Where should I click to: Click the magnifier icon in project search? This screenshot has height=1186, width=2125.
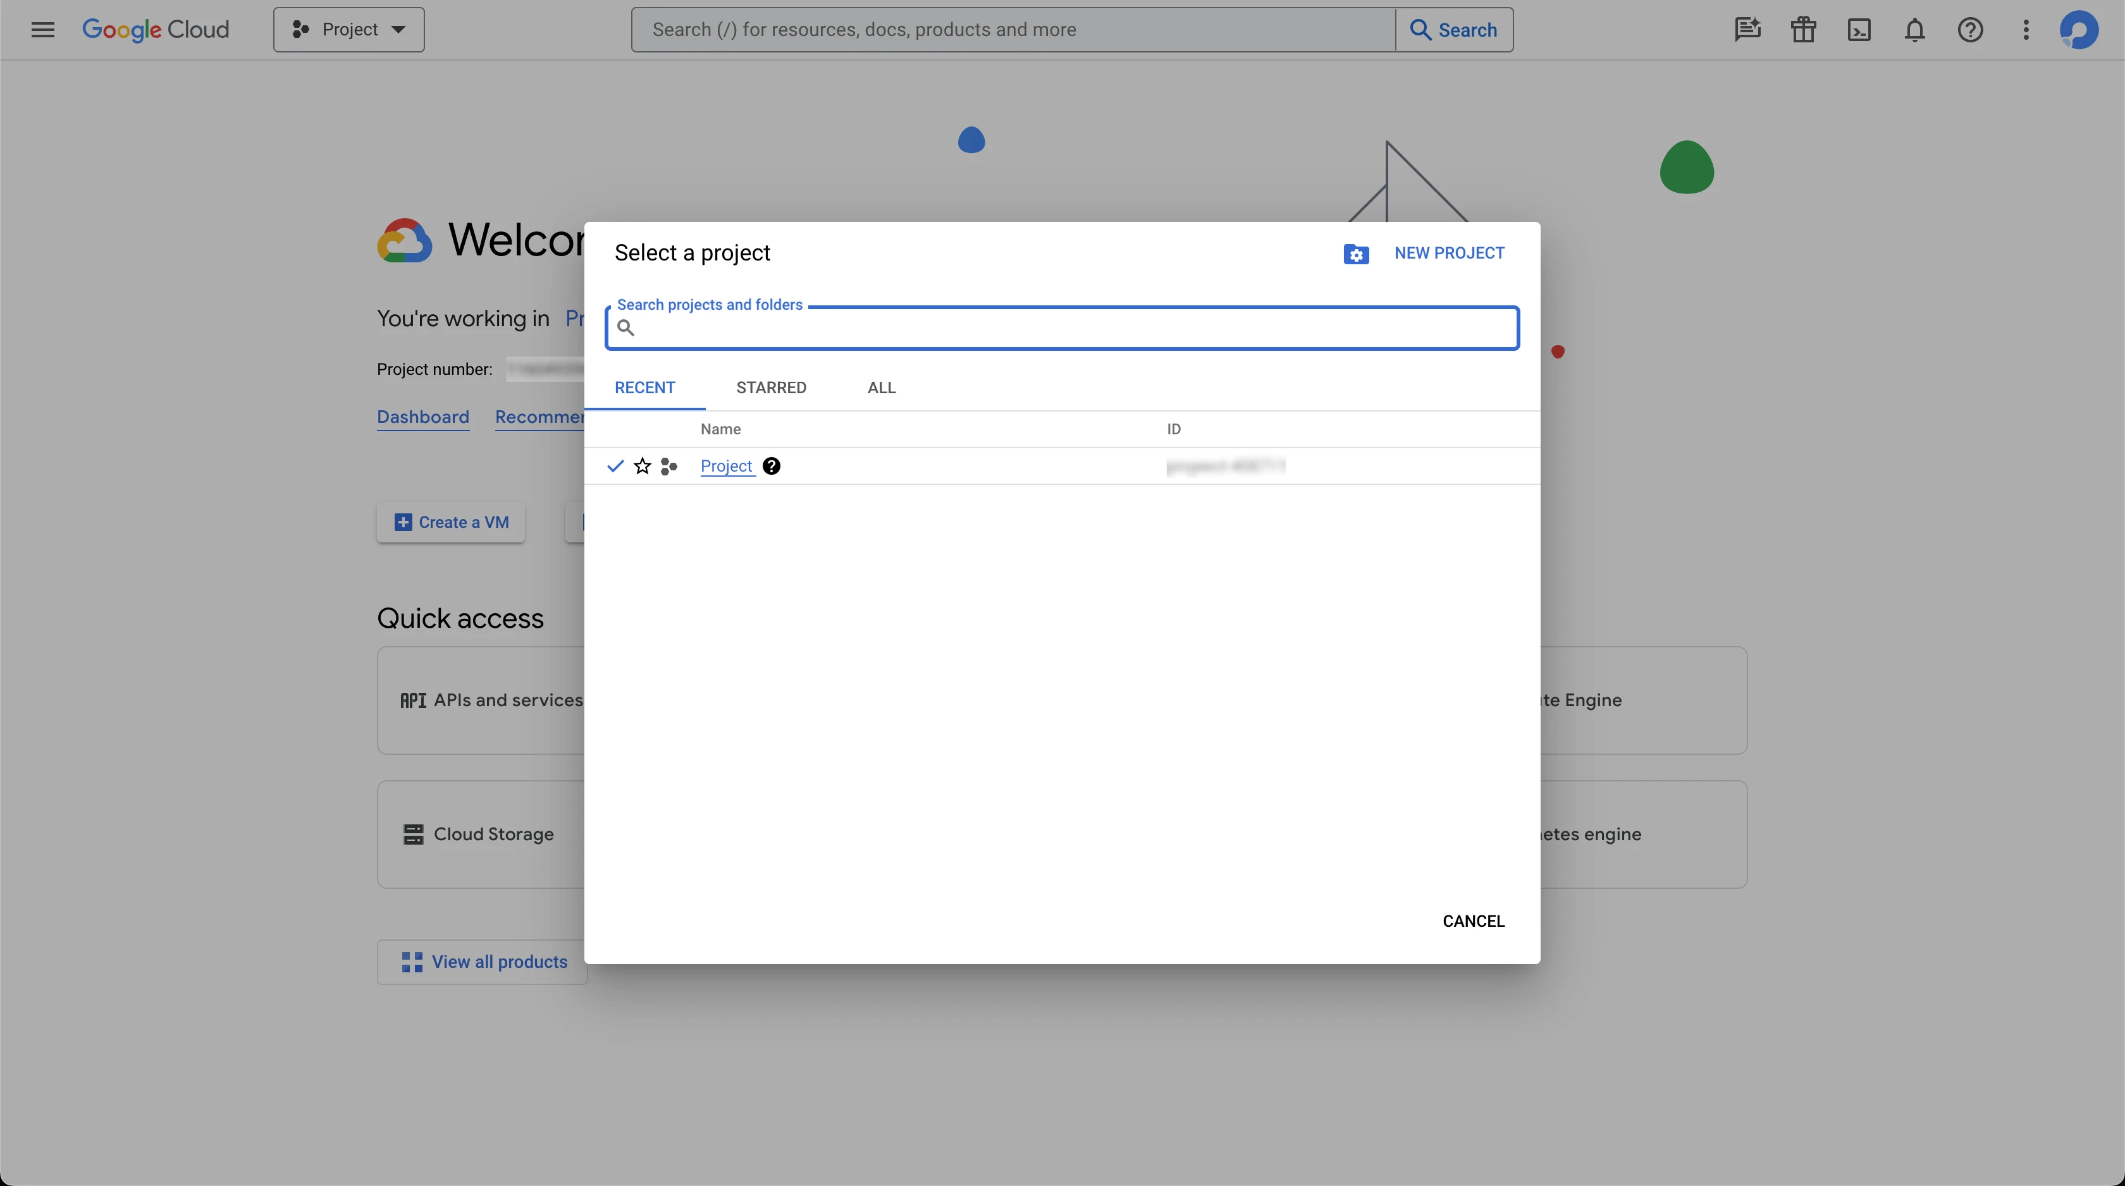[x=626, y=328]
